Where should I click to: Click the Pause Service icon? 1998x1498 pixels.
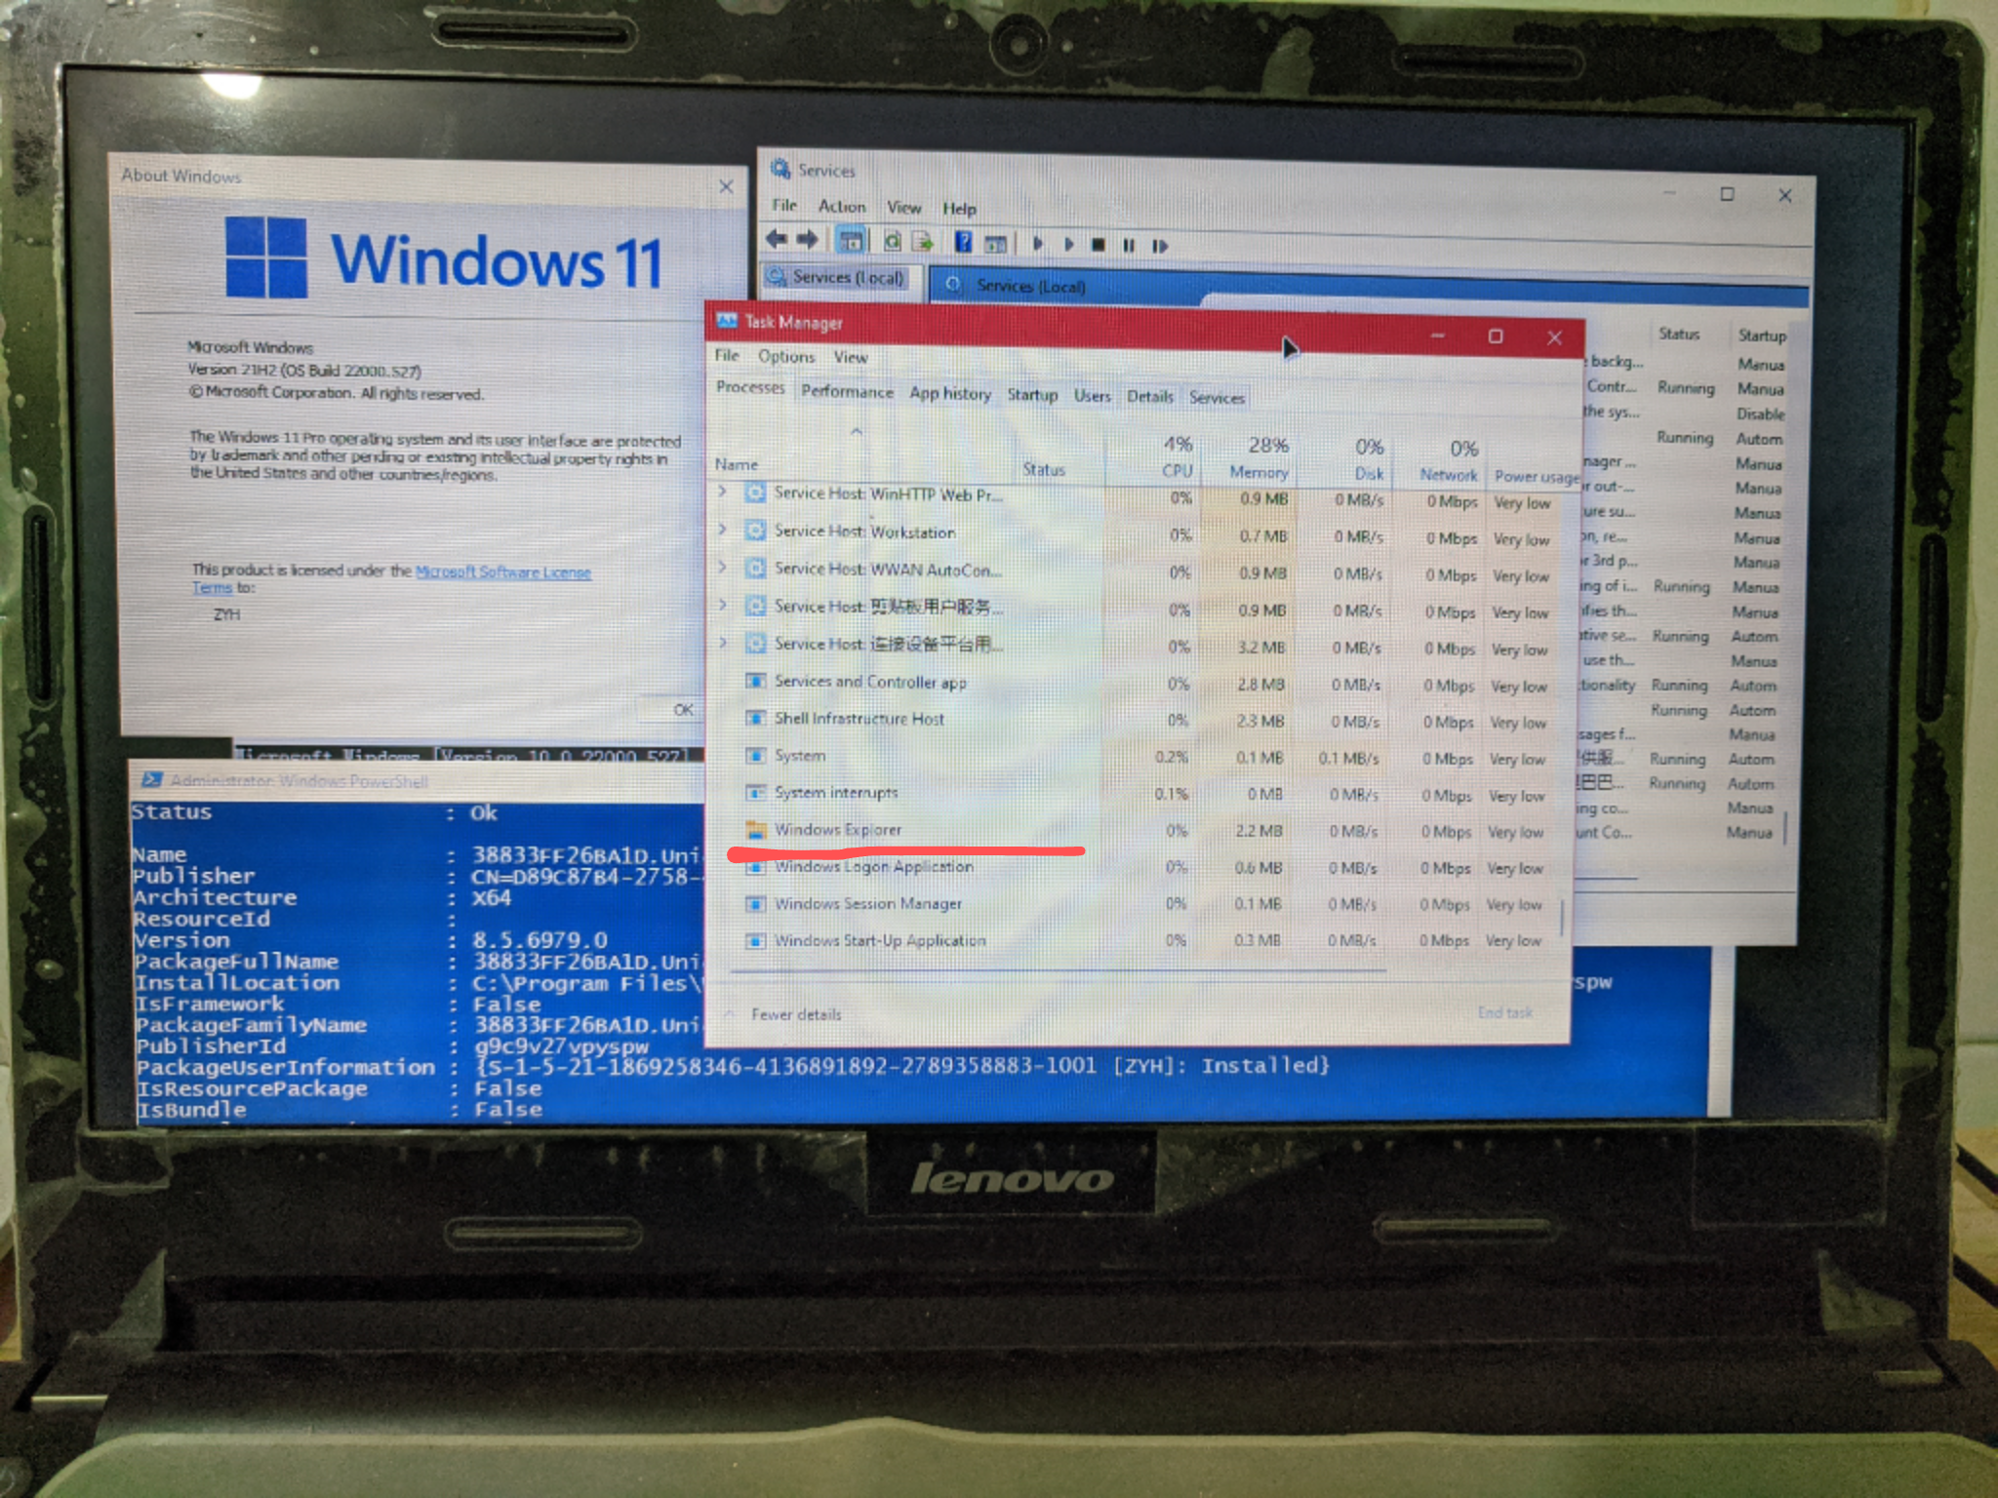coord(1129,246)
